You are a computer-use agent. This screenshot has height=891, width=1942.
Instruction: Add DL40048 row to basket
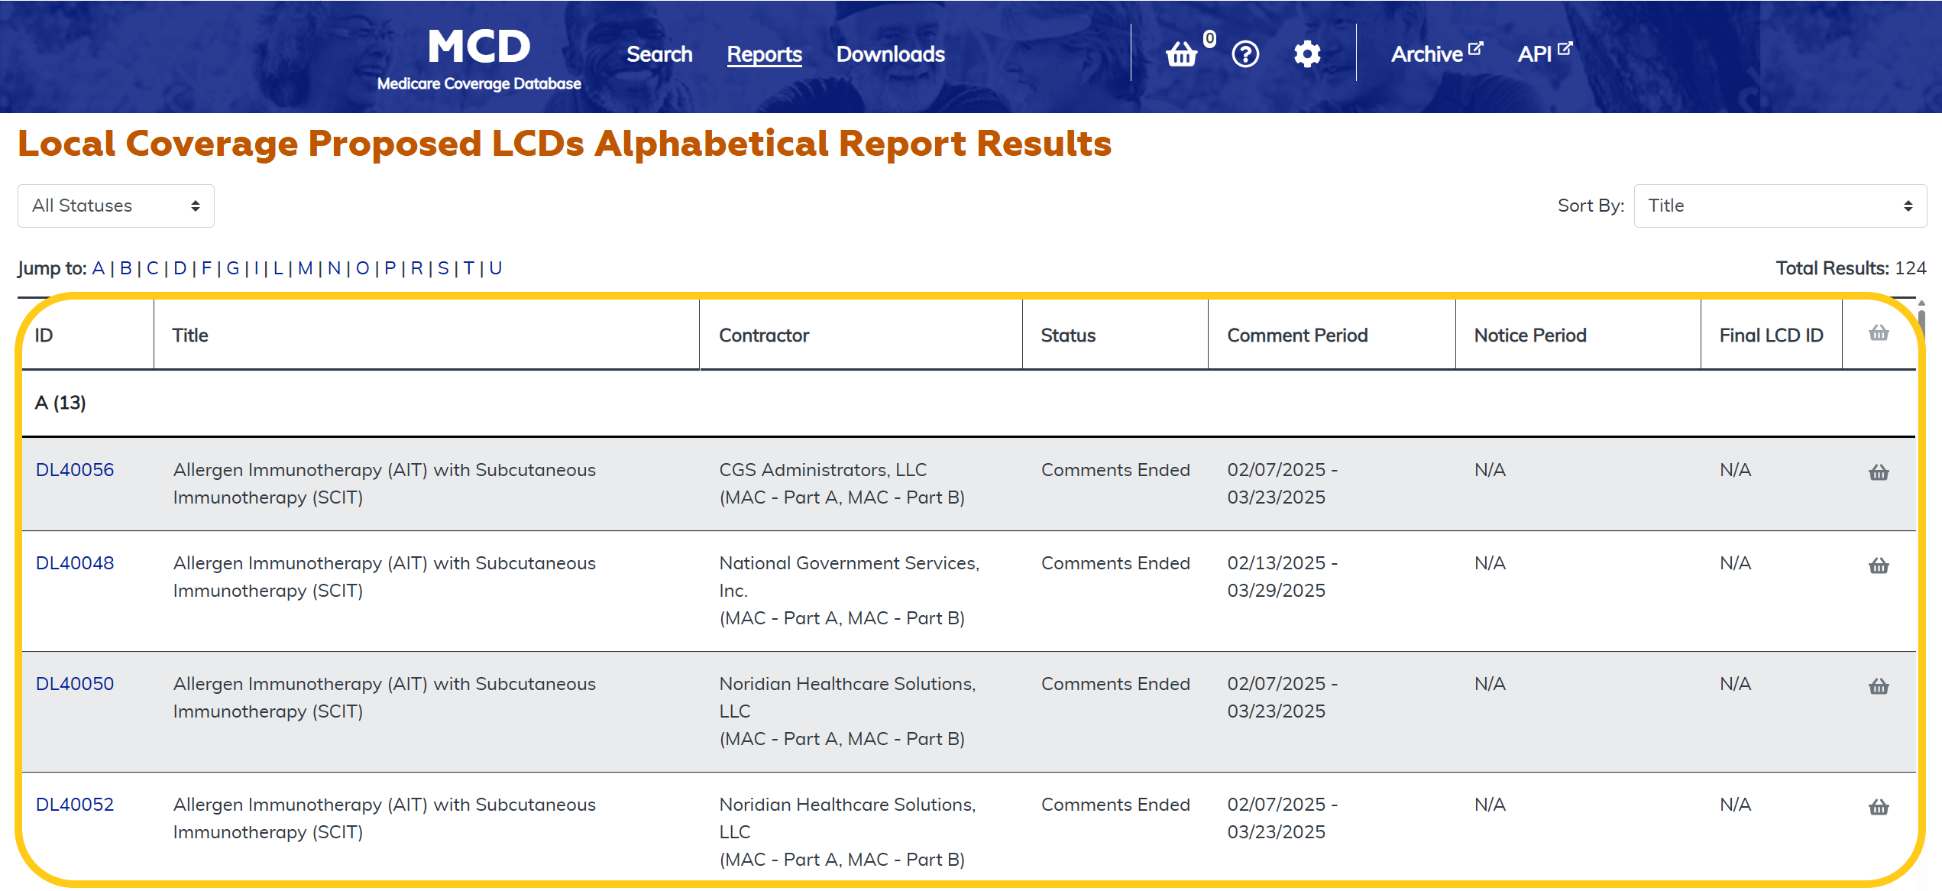pyautogui.click(x=1879, y=565)
